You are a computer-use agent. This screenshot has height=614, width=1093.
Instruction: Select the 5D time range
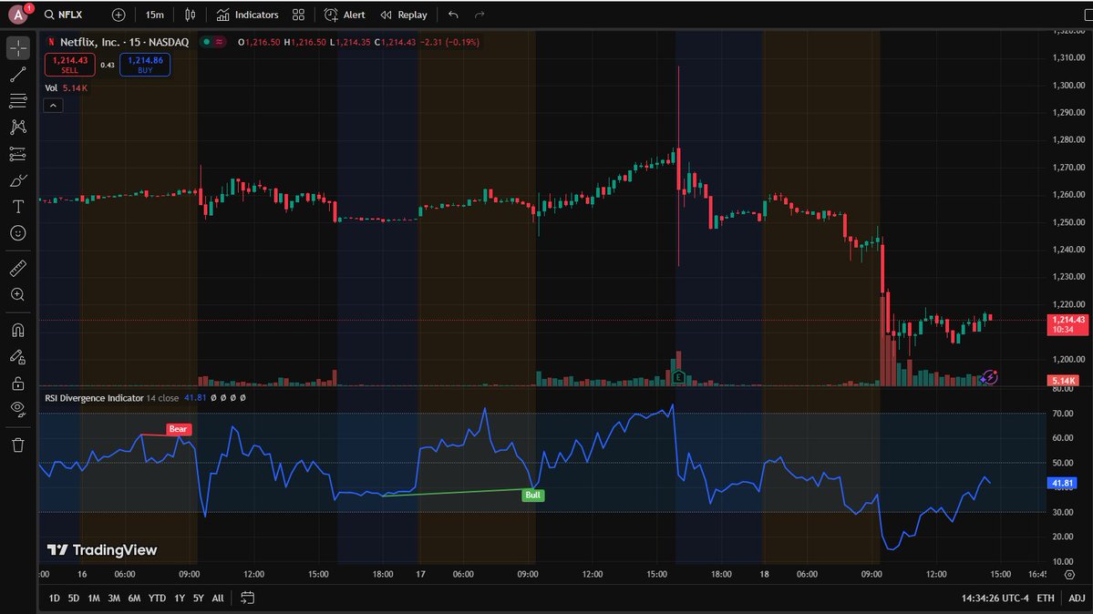[74, 598]
